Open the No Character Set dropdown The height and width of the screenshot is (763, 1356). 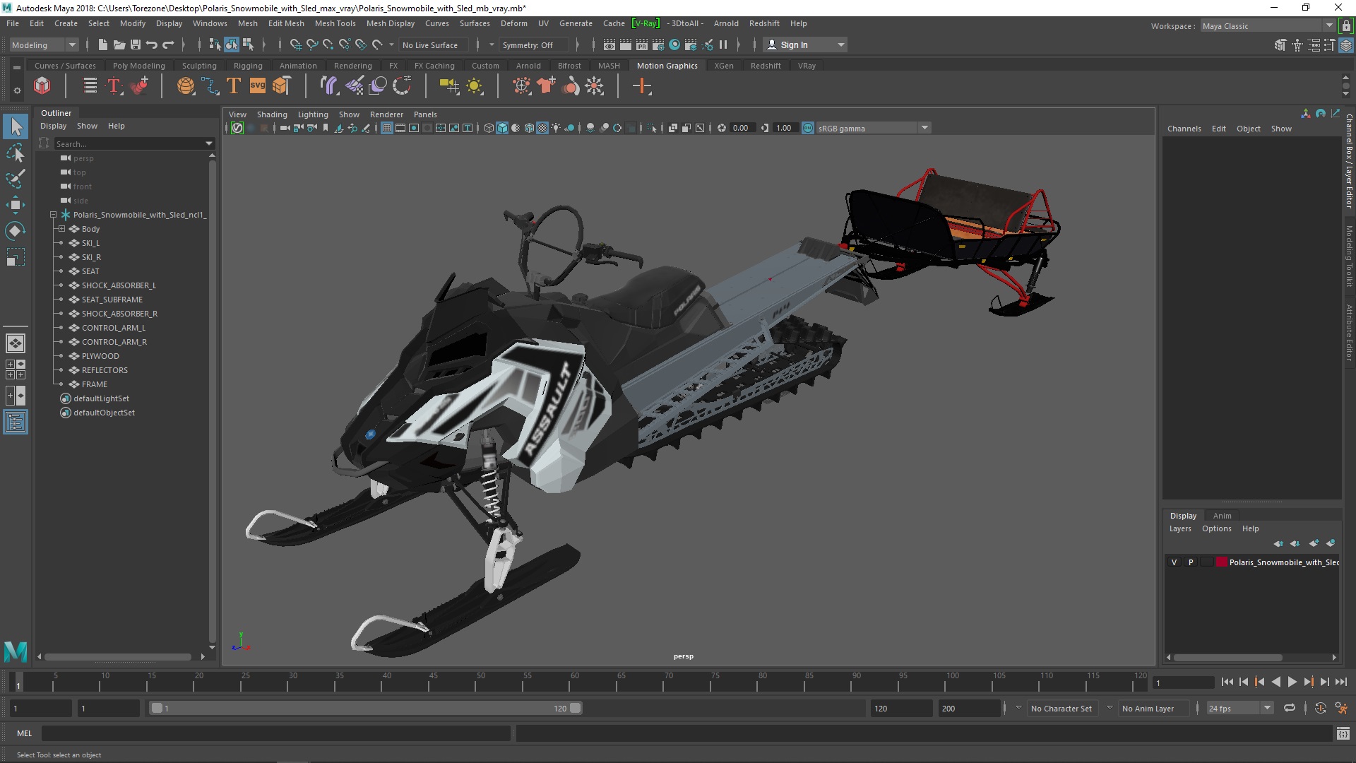pos(1061,708)
